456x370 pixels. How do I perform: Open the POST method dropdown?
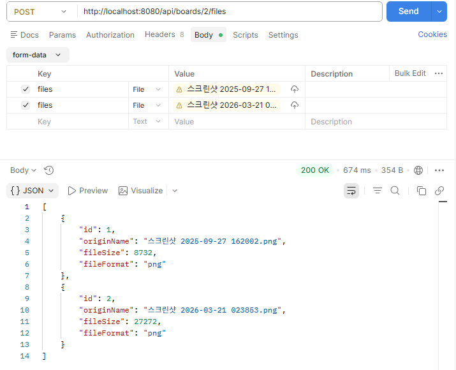tap(40, 11)
